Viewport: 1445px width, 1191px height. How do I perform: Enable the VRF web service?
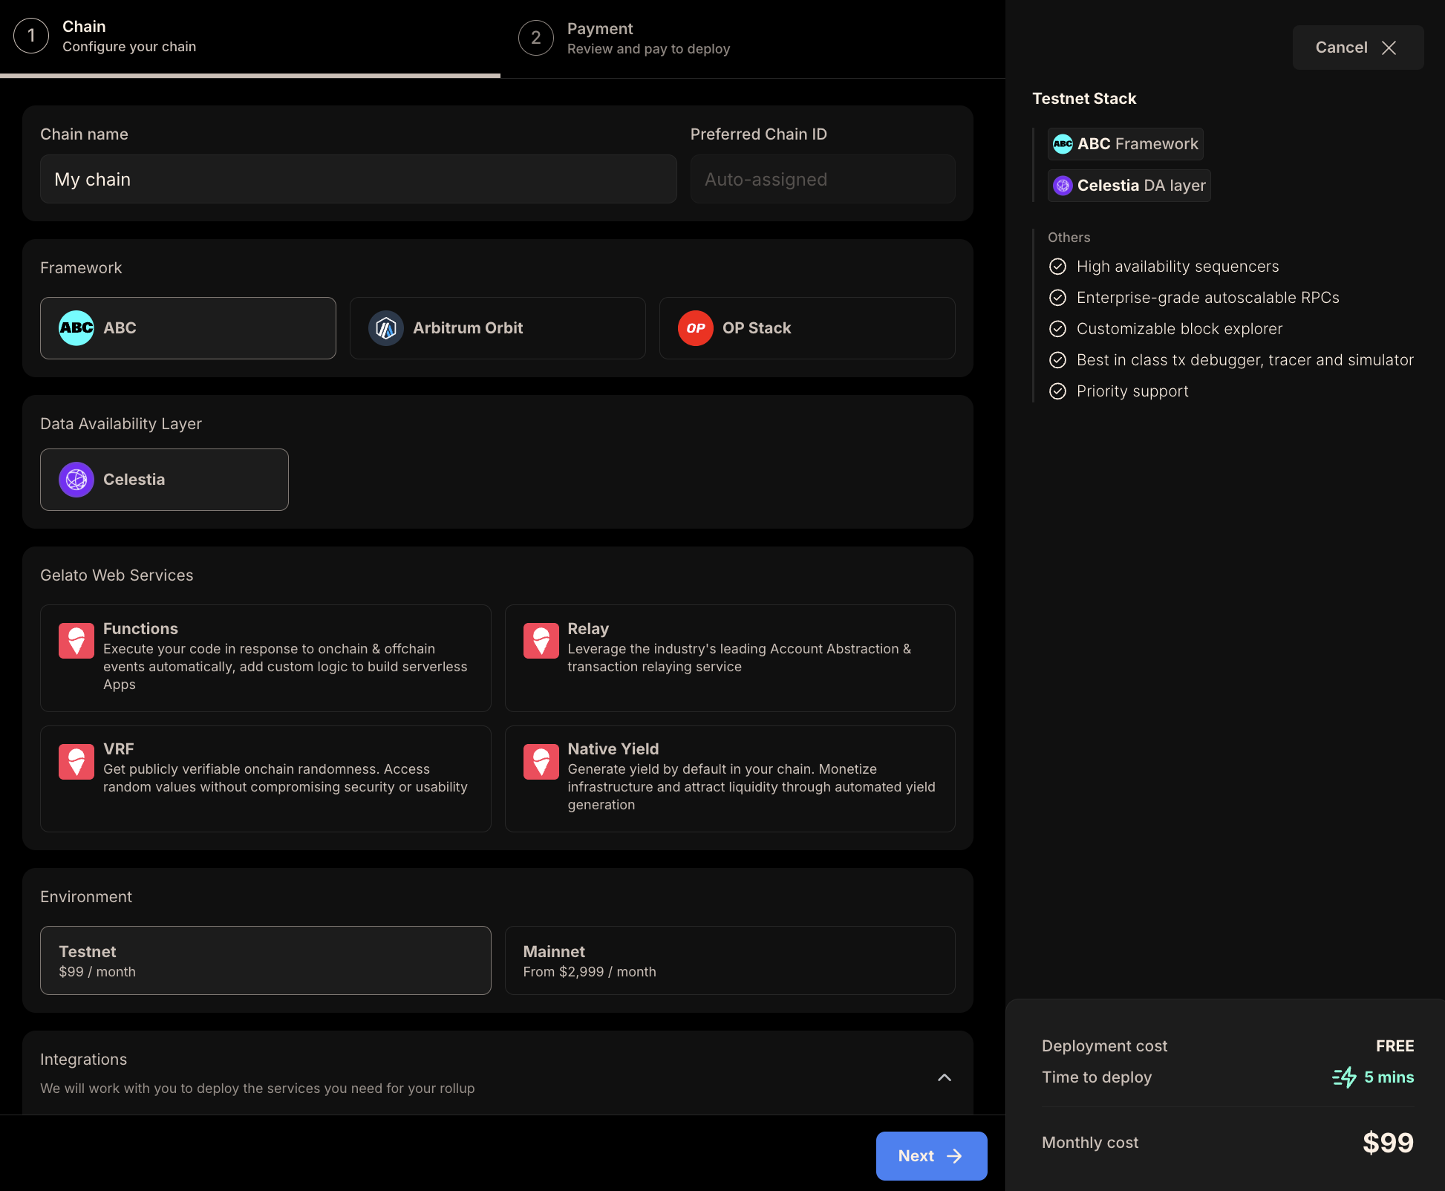[266, 779]
